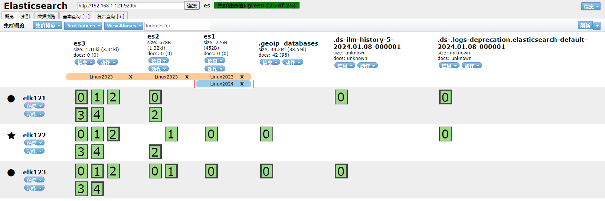
Task: Open the 动作 menu under the es3 index
Action: (x=108, y=62)
